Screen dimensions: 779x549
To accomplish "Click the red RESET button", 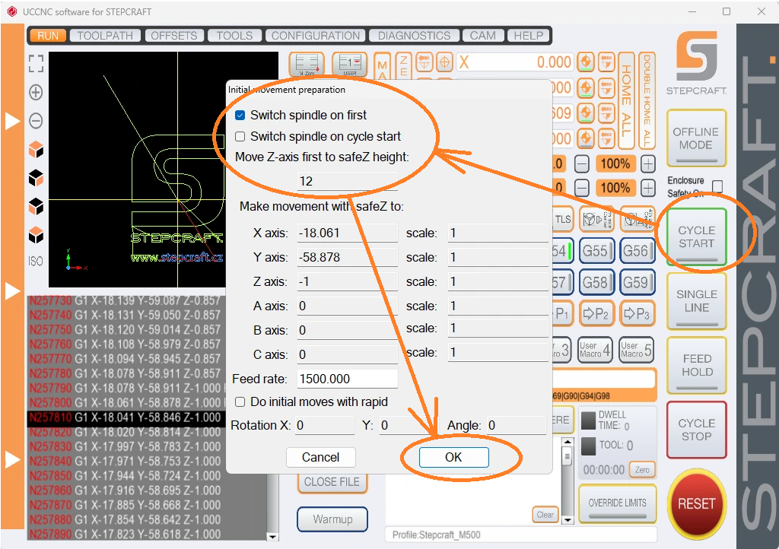I will [x=697, y=504].
